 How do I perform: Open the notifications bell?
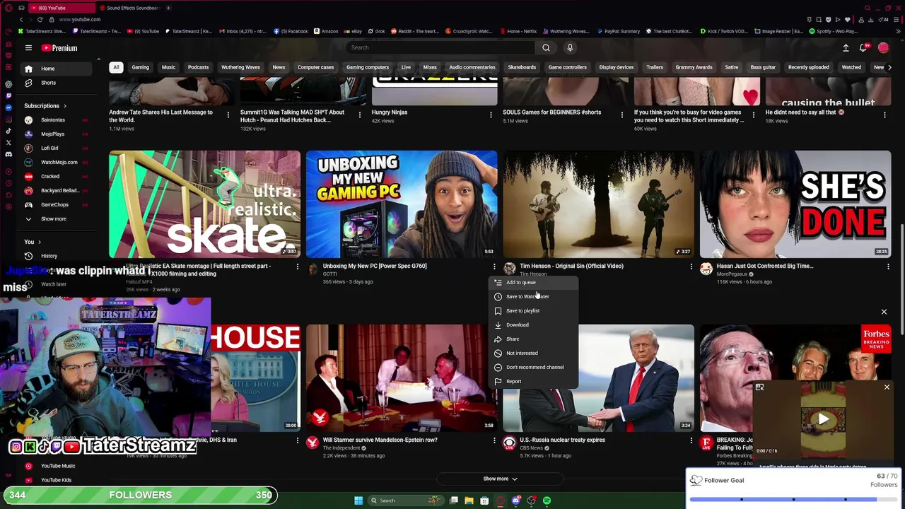863,48
